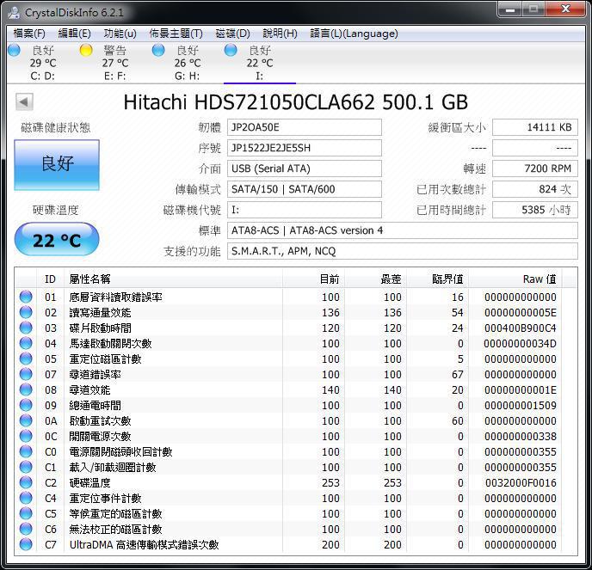This screenshot has height=570, width=592.
Task: Select the yellow warning orb for E: F:
Action: [x=86, y=50]
